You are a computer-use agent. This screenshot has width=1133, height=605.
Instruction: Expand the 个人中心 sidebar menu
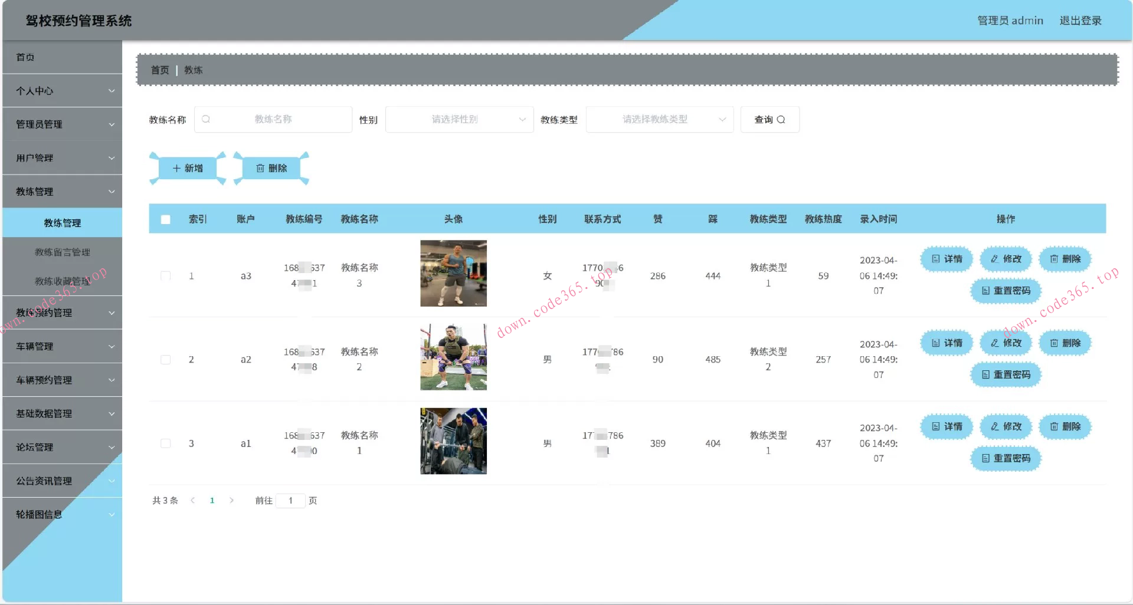click(62, 91)
